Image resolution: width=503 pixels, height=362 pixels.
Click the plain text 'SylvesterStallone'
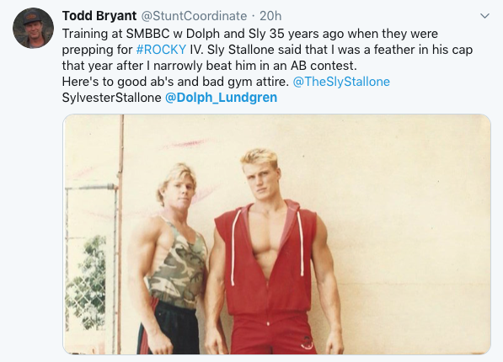click(111, 98)
